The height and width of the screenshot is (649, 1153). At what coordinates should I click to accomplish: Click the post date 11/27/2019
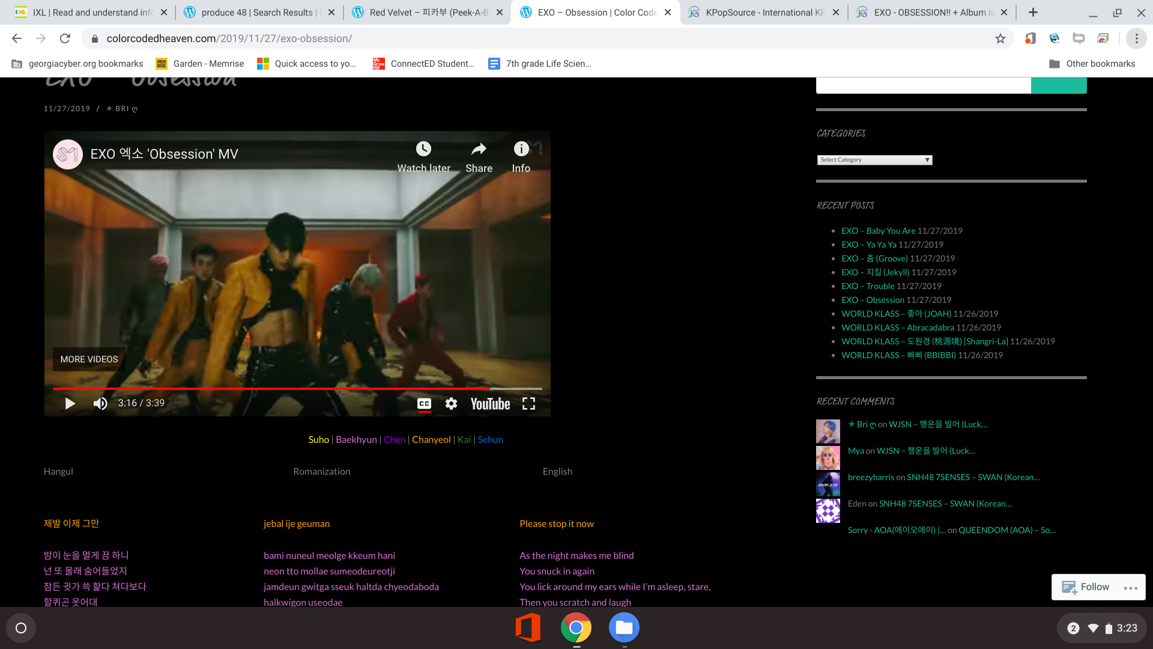[x=67, y=109]
